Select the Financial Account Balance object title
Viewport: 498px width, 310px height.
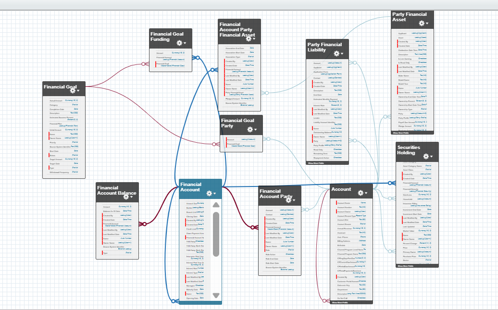(x=116, y=190)
